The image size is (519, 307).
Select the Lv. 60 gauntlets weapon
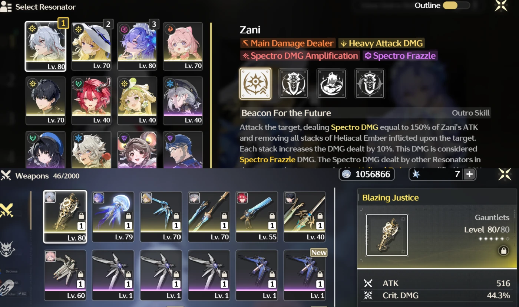pyautogui.click(x=65, y=275)
